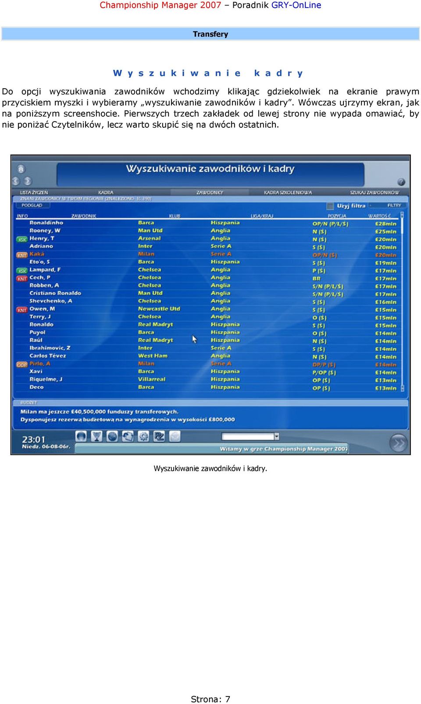Select player row 'Rooney, W'
This screenshot has width=421, height=704.
point(207,231)
